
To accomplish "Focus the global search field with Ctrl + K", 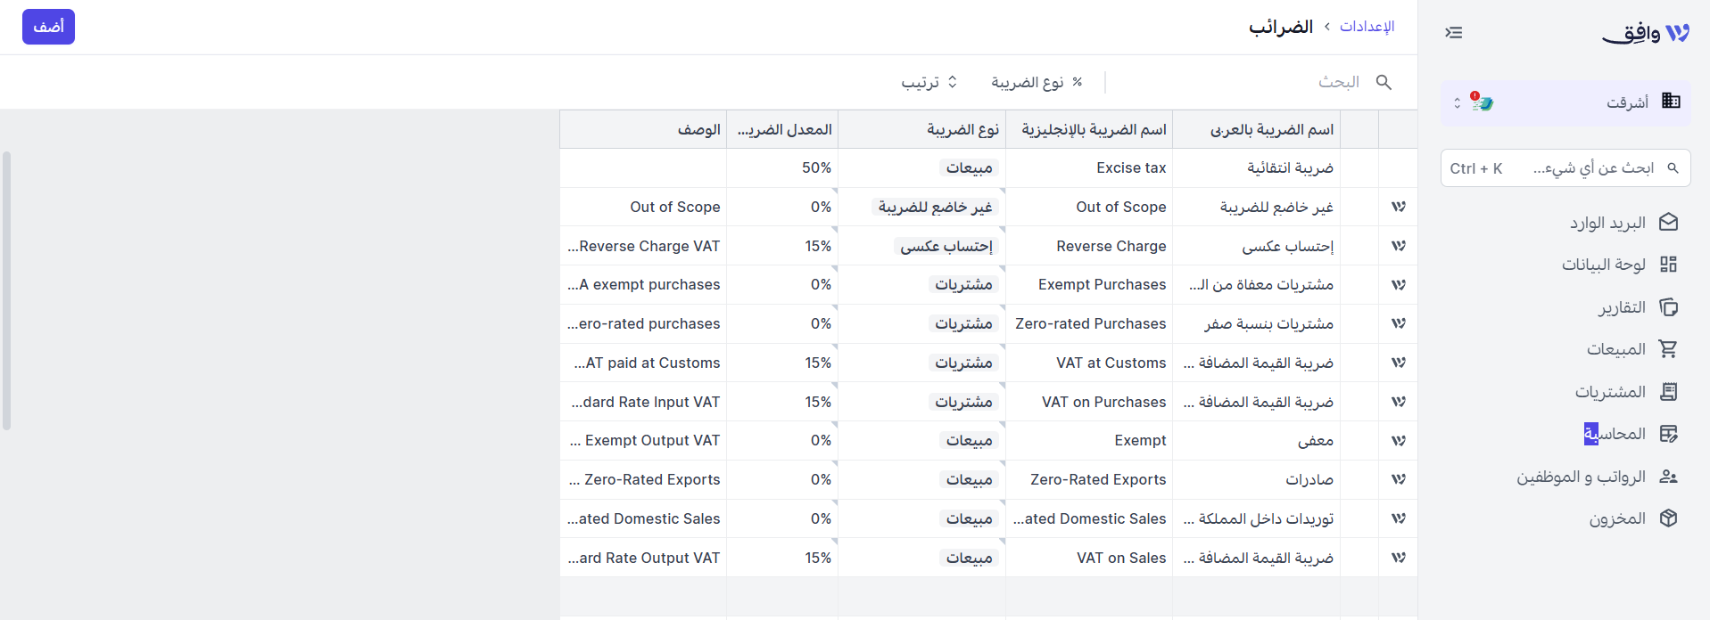I will 1565,168.
